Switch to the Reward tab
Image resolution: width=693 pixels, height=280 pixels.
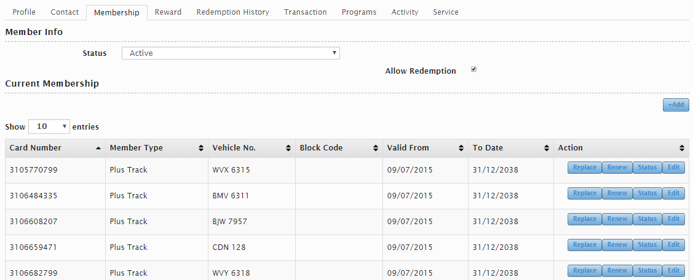(168, 12)
